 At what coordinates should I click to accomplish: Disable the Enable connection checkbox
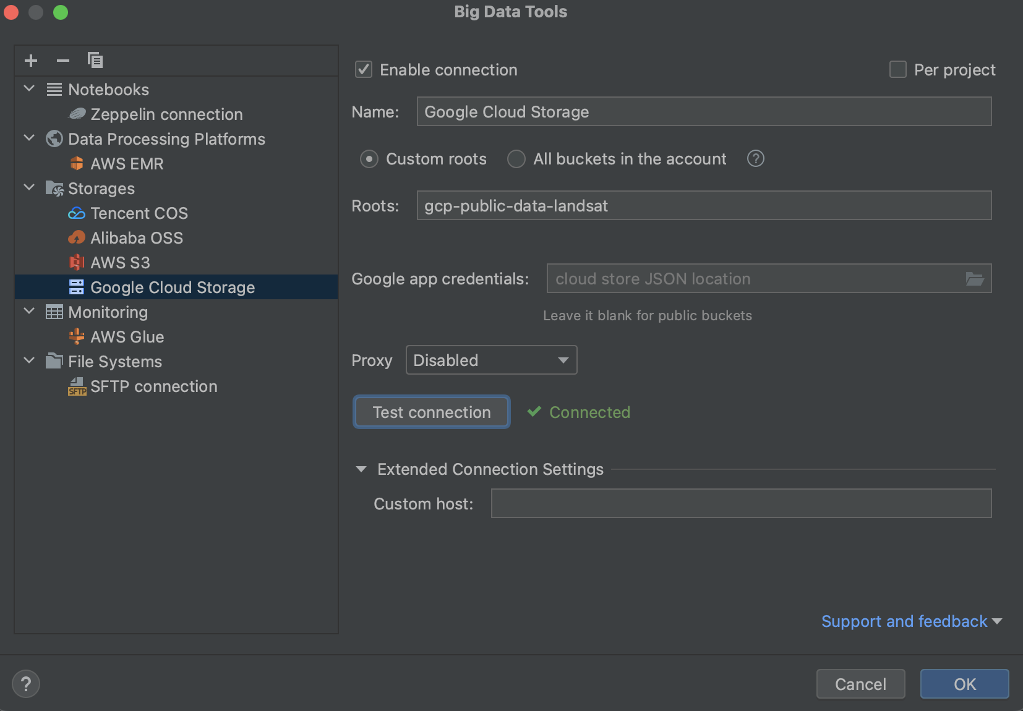[364, 69]
